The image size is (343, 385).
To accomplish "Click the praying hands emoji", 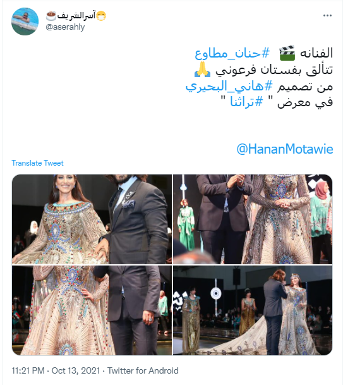I will [202, 70].
